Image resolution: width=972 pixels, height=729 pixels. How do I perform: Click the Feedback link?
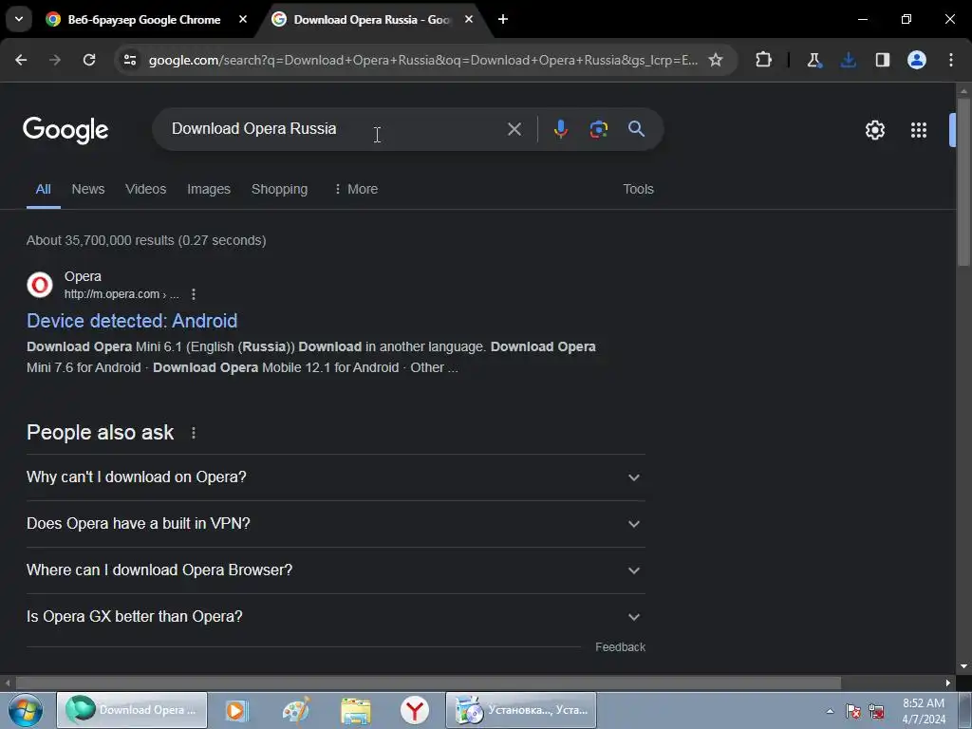pos(620,647)
